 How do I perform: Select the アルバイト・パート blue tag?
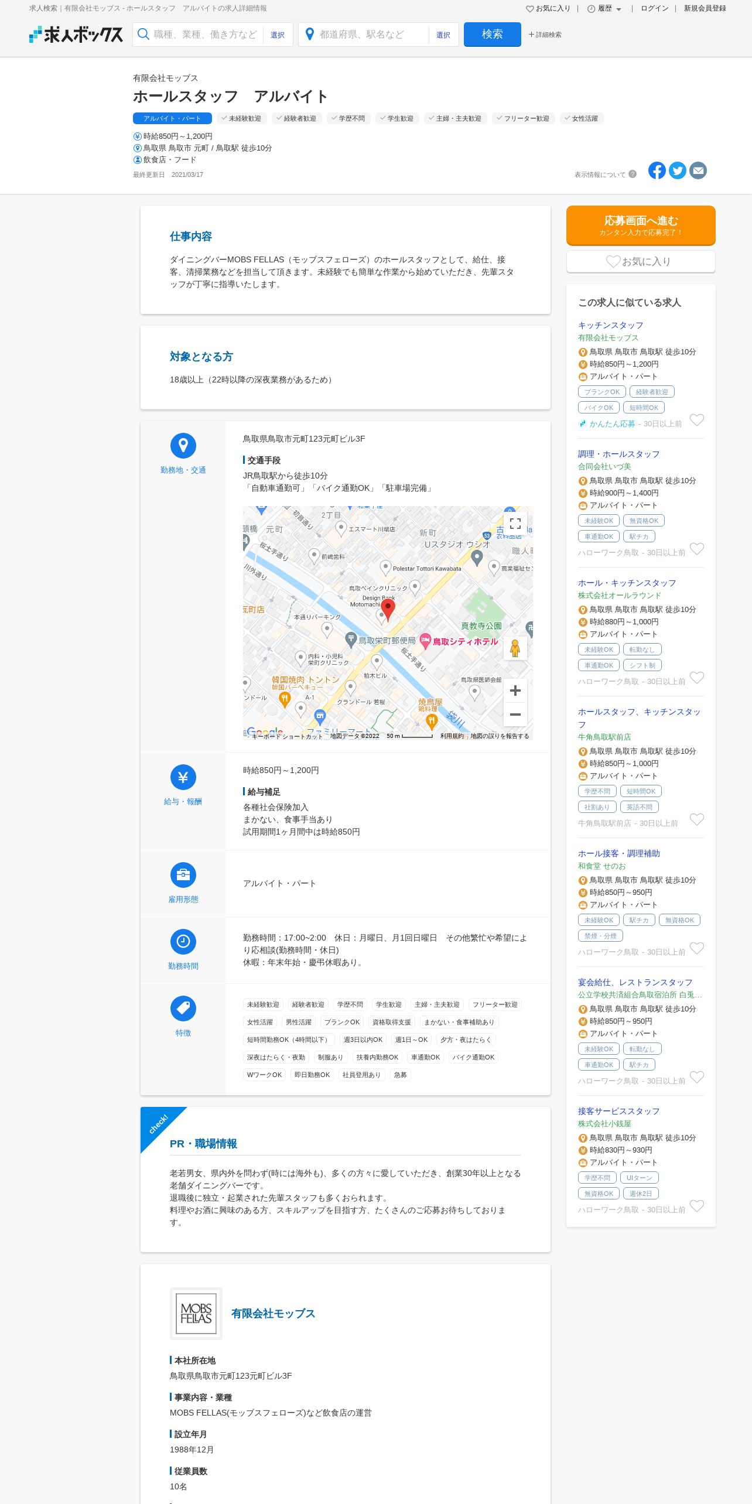(172, 118)
